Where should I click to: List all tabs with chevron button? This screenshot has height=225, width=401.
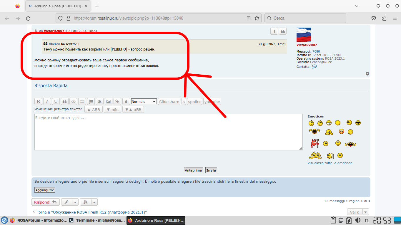(357, 6)
